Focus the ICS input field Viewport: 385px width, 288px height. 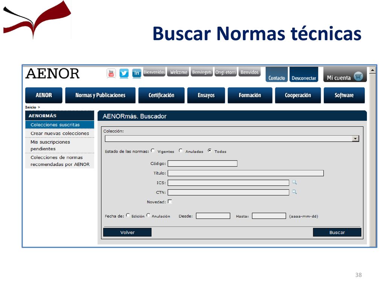point(228,183)
